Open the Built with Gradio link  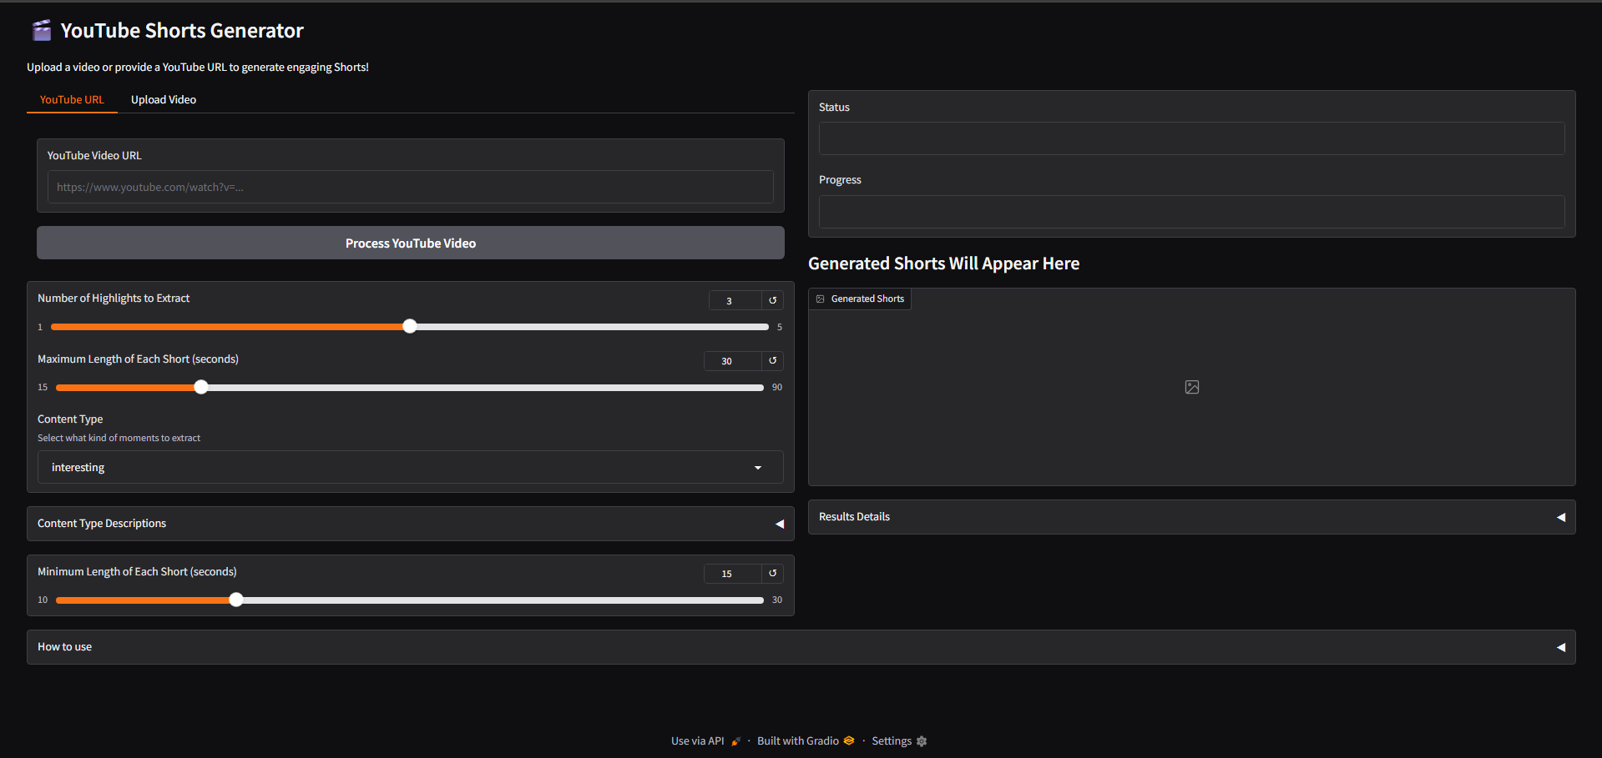[x=806, y=741]
